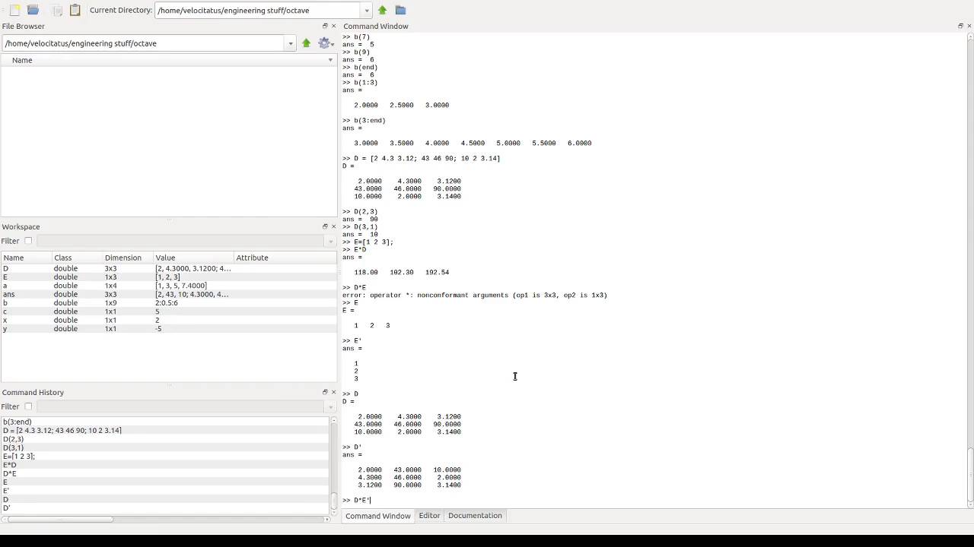Select variable b with value 2:0.5:6
Screen dimensions: 974x547
point(168,302)
